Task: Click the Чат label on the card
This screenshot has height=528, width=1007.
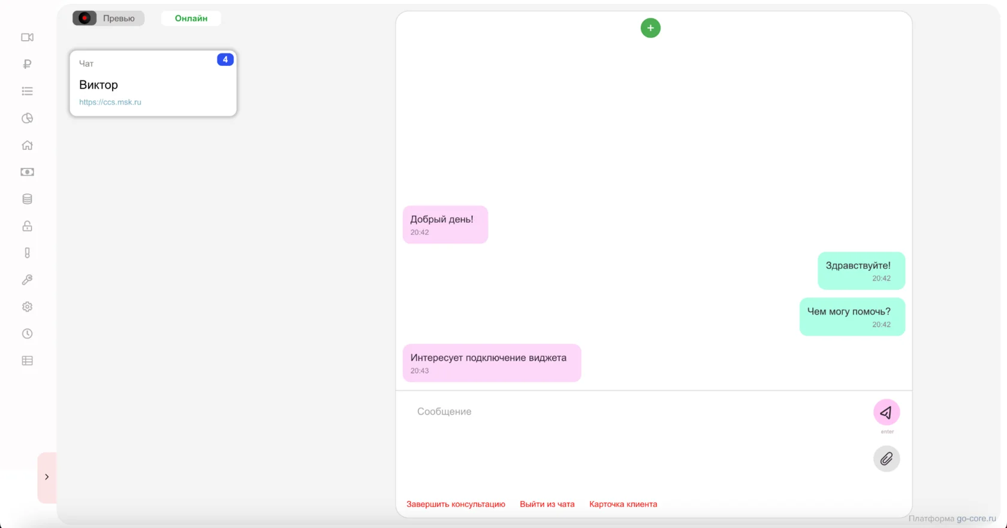Action: 86,64
